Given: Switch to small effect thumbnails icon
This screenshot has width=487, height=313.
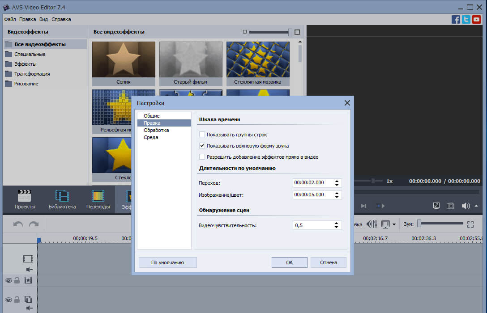Looking at the screenshot, I should [245, 32].
